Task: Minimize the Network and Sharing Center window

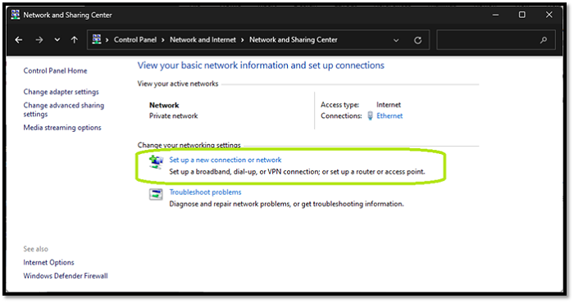Action: click(x=495, y=15)
